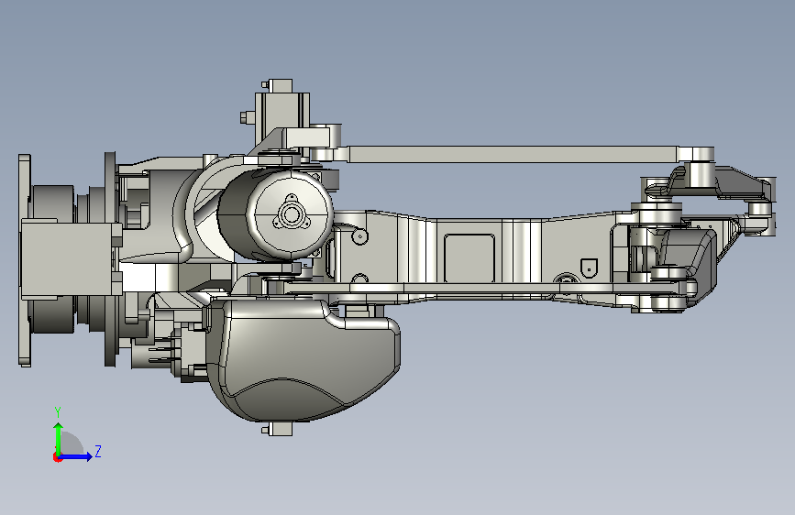This screenshot has width=795, height=515.
Task: Select the rectangular pocket recess on the arm
Action: [469, 258]
